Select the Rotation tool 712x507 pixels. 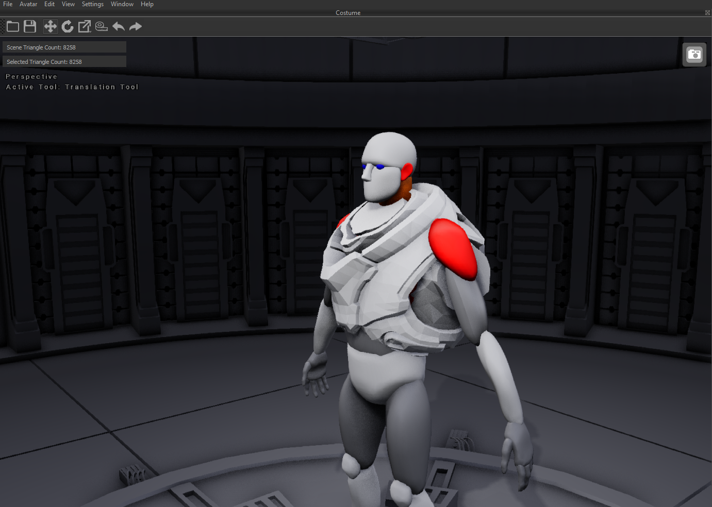coord(68,26)
